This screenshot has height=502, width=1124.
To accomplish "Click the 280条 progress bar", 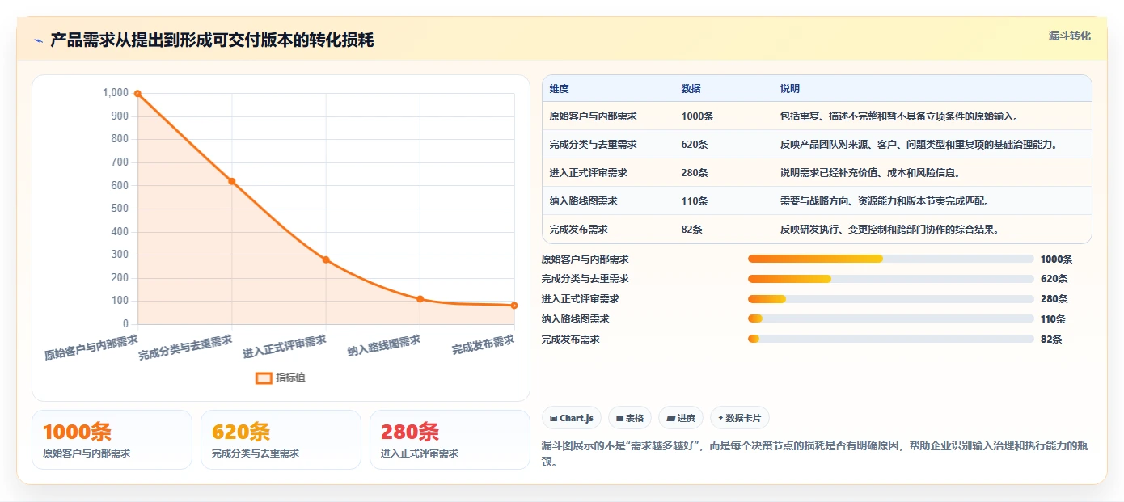I will click(x=891, y=299).
